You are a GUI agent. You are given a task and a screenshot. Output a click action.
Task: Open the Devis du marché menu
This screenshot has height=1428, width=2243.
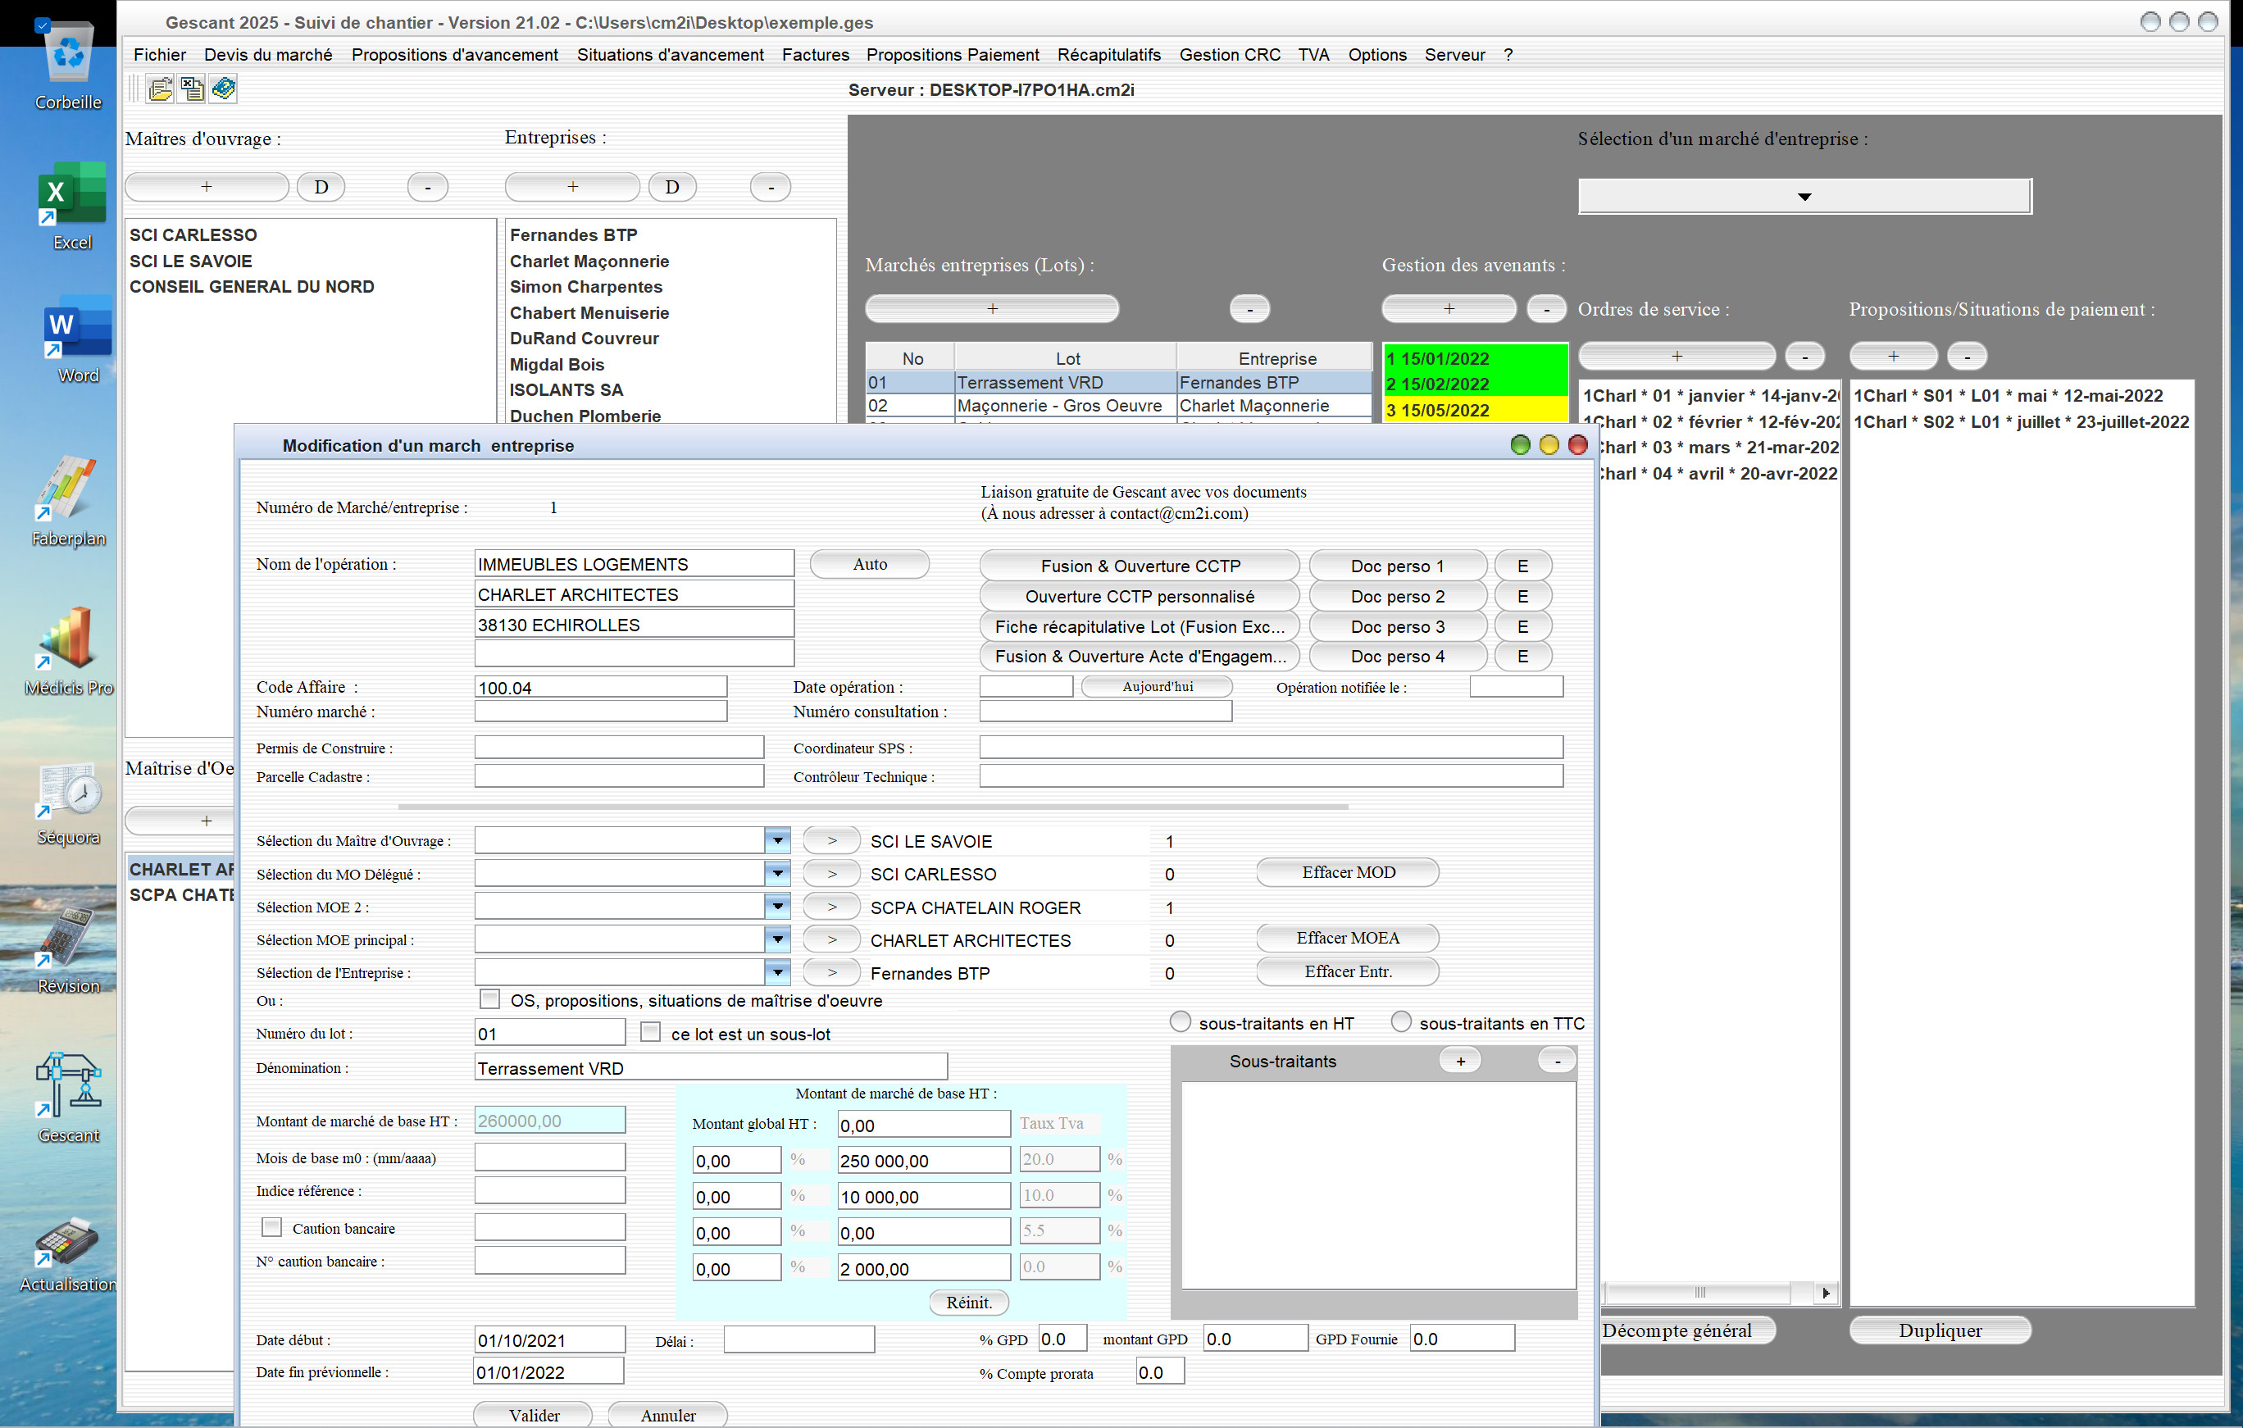click(x=268, y=55)
